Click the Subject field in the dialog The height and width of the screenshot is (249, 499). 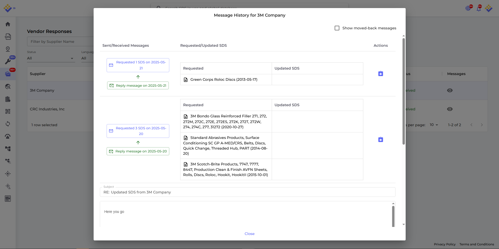pyautogui.click(x=248, y=192)
